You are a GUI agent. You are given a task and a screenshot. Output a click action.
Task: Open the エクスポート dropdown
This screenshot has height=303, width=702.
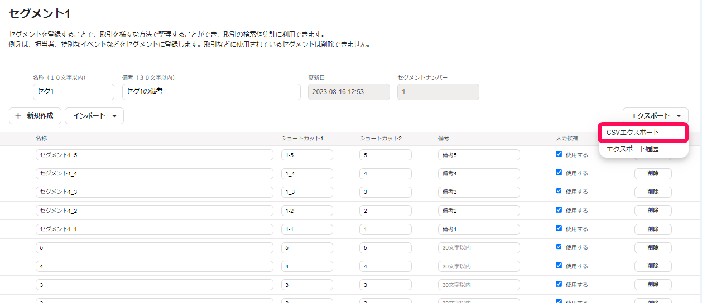(x=656, y=116)
